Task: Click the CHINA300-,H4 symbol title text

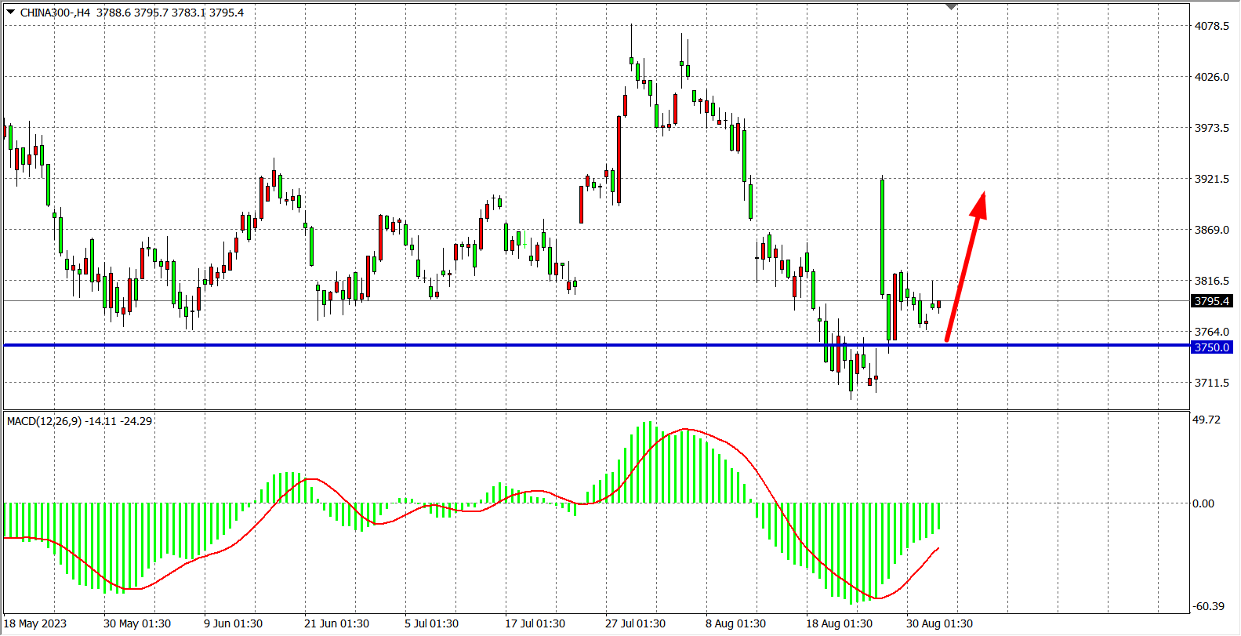Action: point(55,13)
